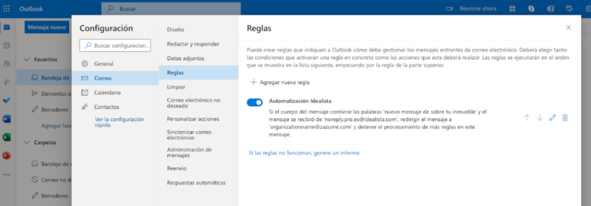Open the To Do checkmark app
This screenshot has height=206, width=591.
[x=6, y=101]
